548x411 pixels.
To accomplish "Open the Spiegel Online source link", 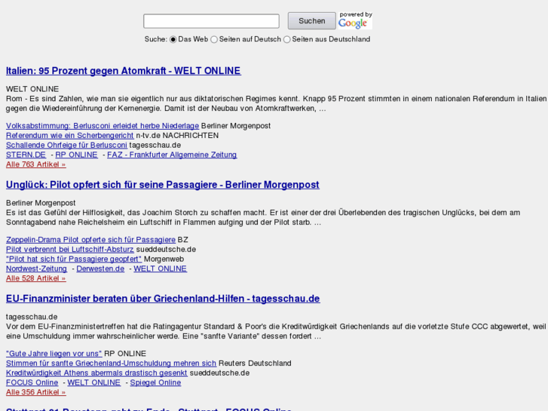I will click(x=155, y=382).
